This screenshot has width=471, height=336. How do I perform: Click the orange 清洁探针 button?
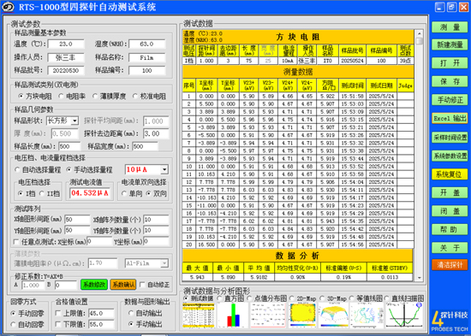pyautogui.click(x=450, y=265)
